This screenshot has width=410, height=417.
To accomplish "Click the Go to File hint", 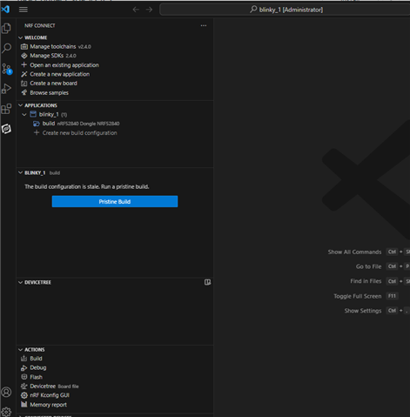I will 368,266.
